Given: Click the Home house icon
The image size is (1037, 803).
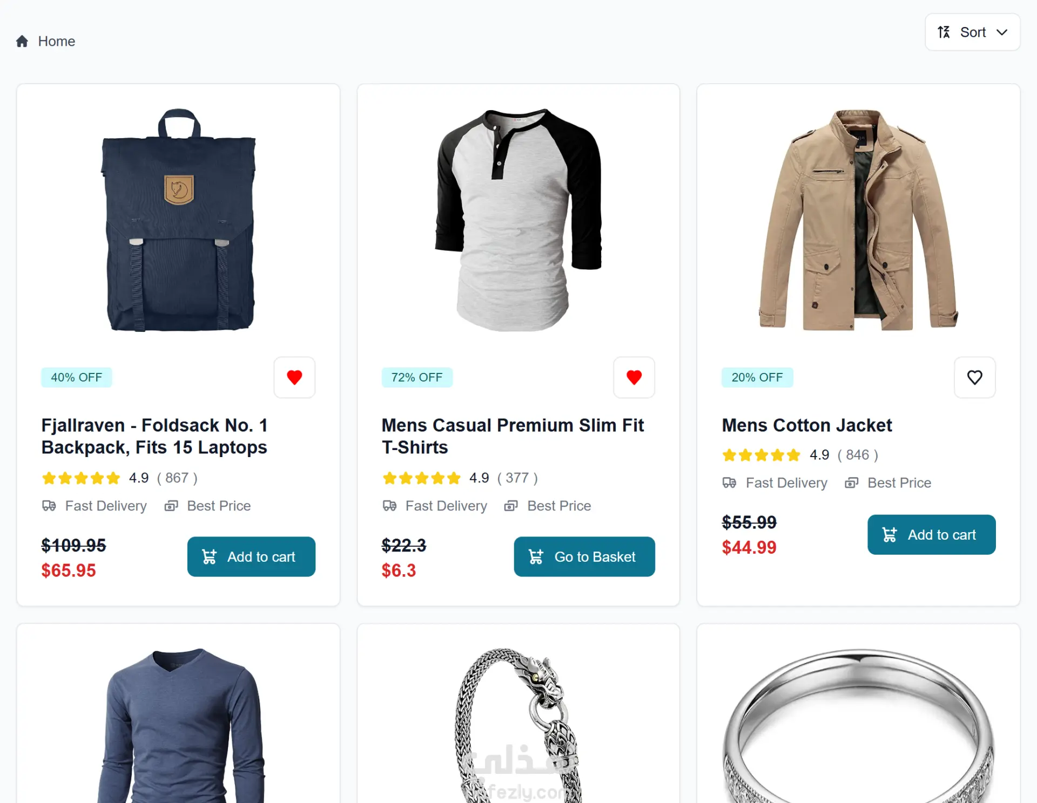Looking at the screenshot, I should (x=22, y=42).
